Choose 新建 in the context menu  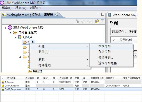pyautogui.click(x=60, y=46)
